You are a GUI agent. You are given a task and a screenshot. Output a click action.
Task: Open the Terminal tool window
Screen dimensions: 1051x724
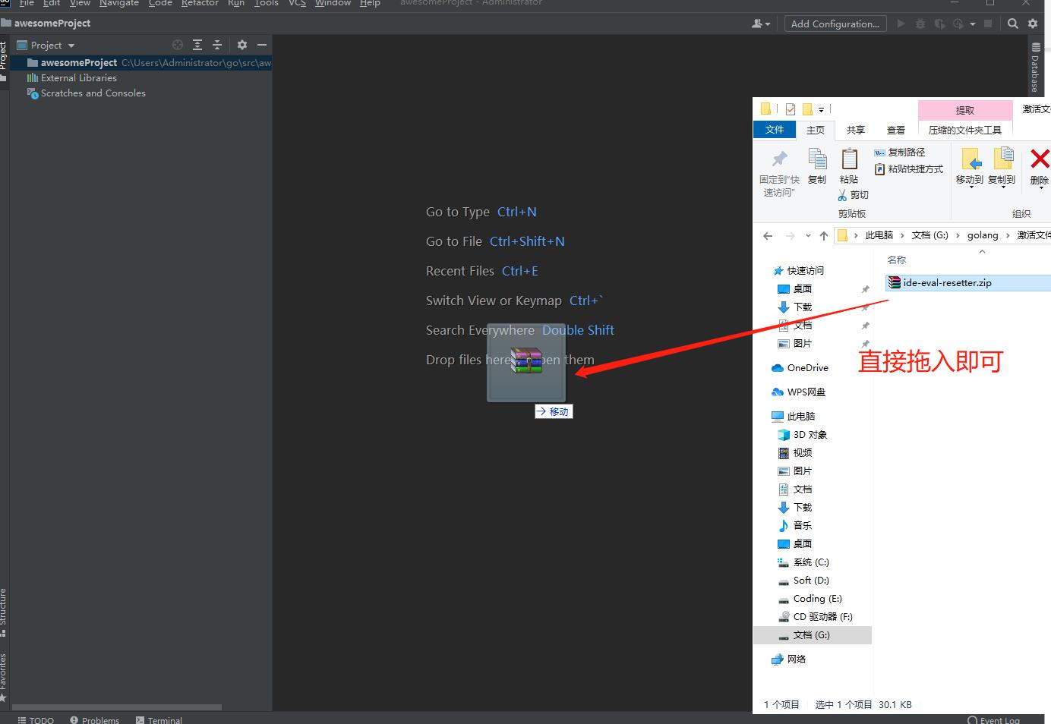159,719
